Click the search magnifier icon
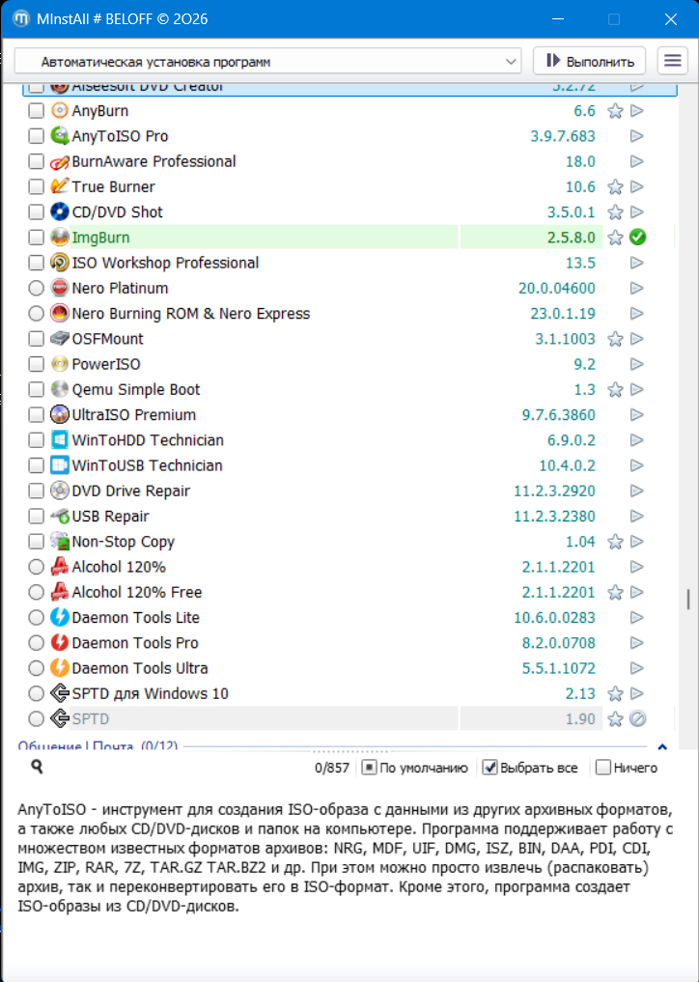The height and width of the screenshot is (982, 699). point(37,767)
